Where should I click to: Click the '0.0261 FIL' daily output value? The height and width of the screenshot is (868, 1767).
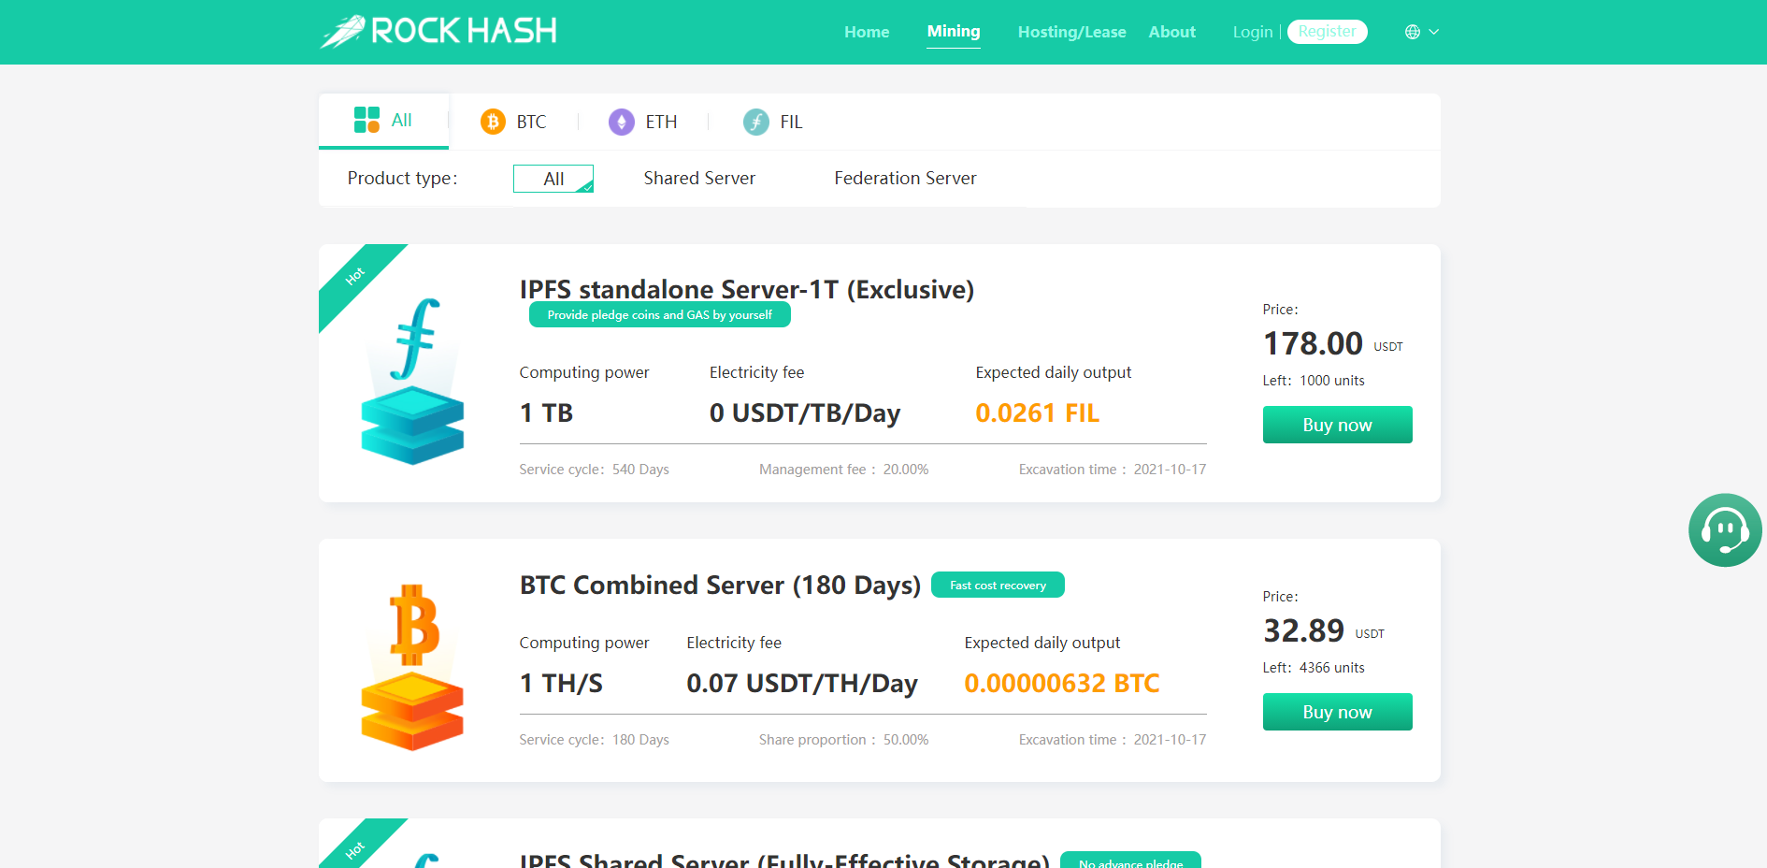click(1037, 412)
